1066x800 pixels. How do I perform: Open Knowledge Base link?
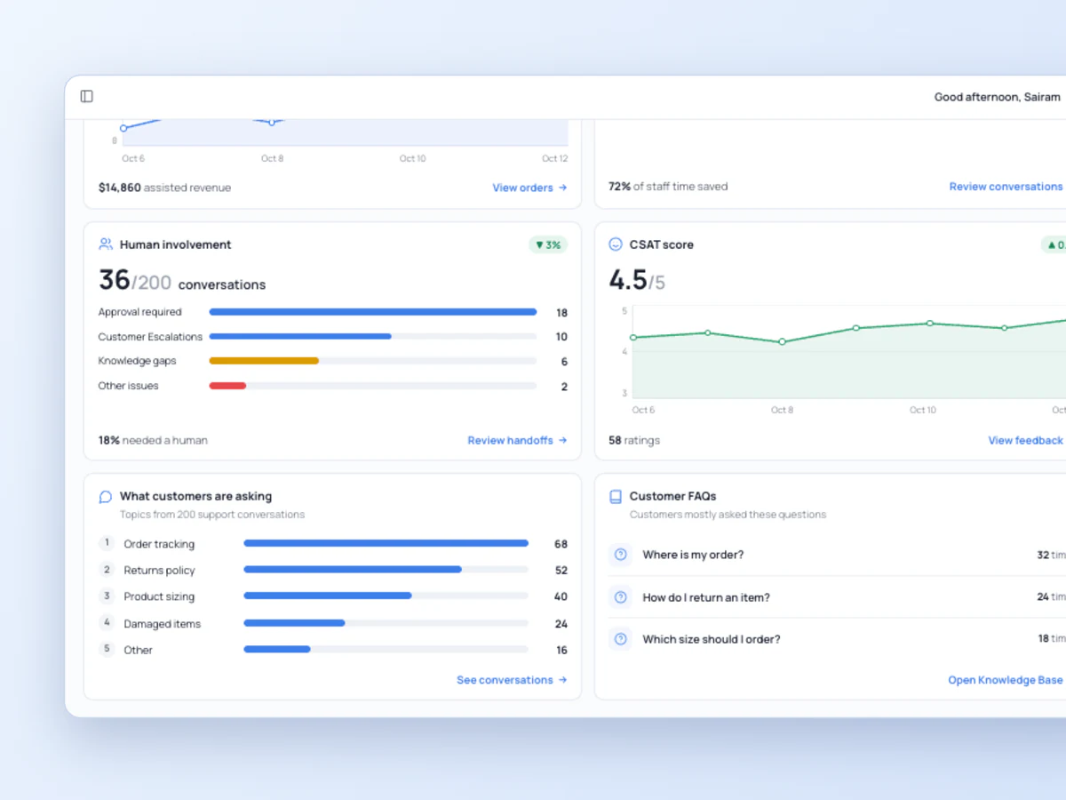pos(1006,680)
